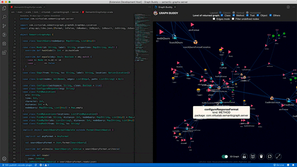Open the Source Control view
Image resolution: width=297 pixels, height=167 pixels.
point(4,26)
